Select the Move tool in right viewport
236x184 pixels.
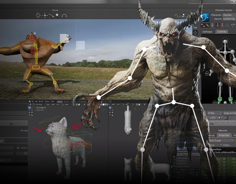[x=110, y=110]
